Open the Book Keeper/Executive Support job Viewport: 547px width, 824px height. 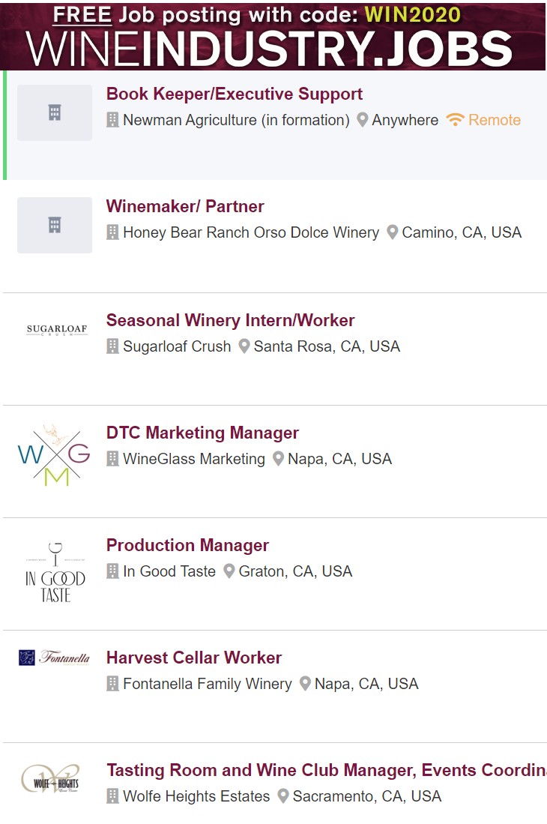coord(234,94)
